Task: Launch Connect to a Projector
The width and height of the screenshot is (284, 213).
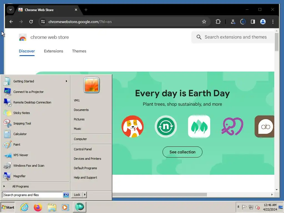Action: [35, 92]
